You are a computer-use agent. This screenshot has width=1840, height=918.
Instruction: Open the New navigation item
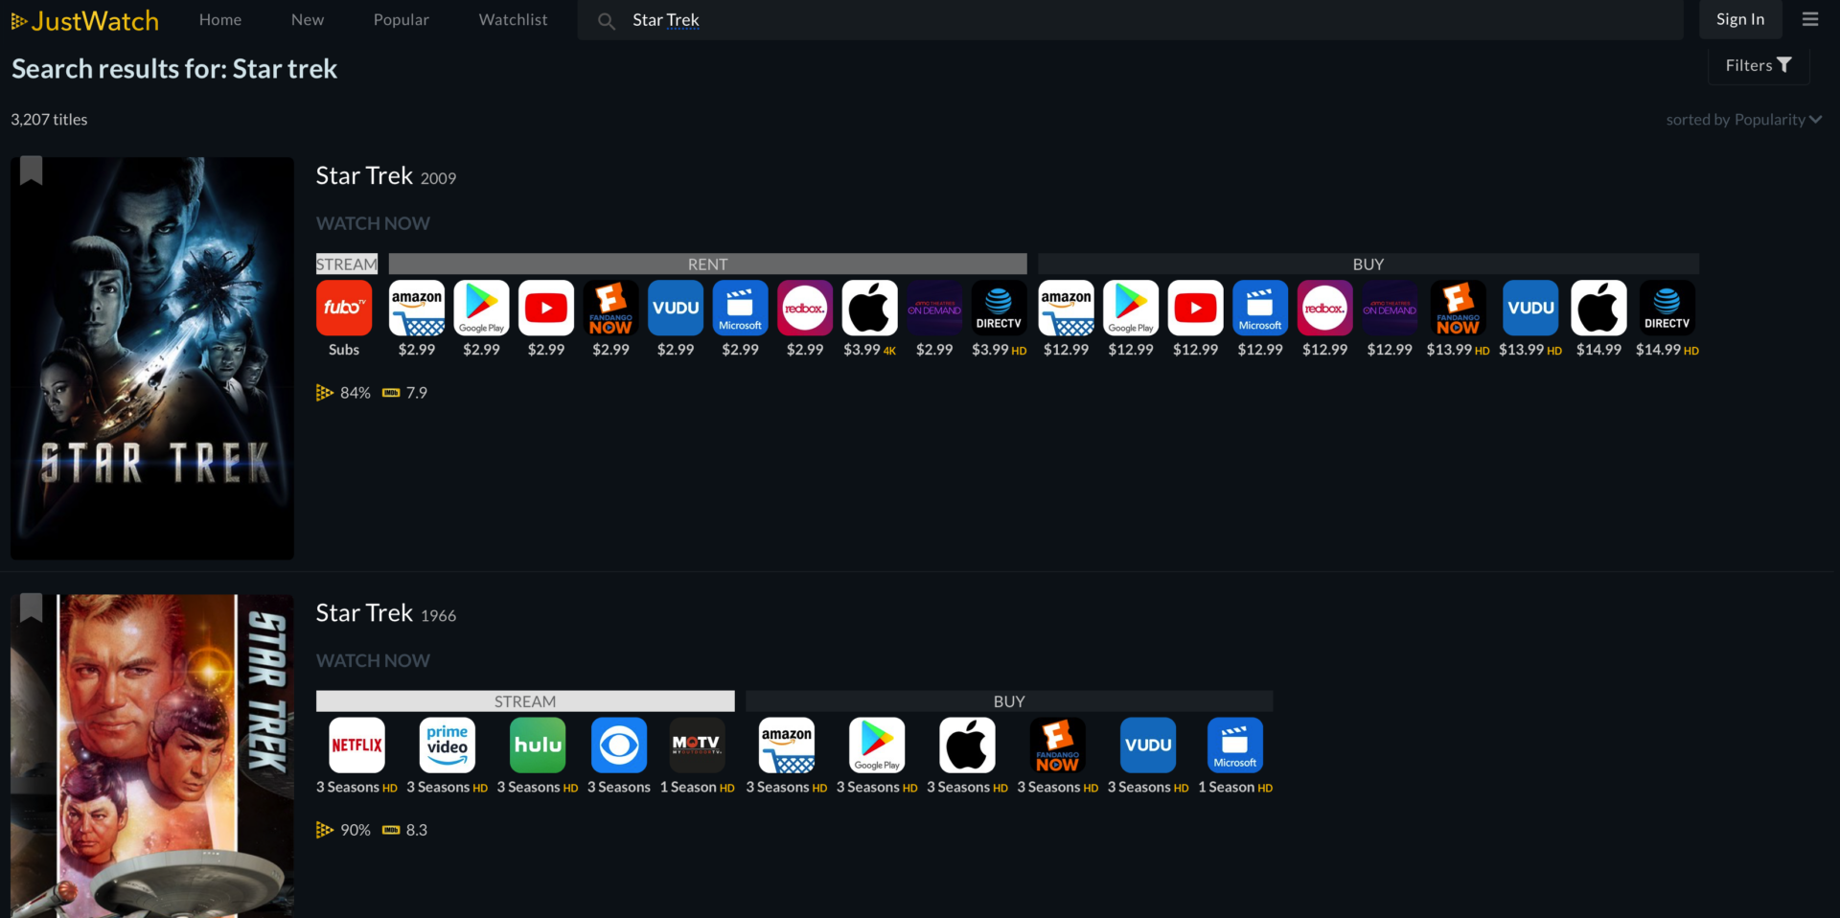point(308,19)
